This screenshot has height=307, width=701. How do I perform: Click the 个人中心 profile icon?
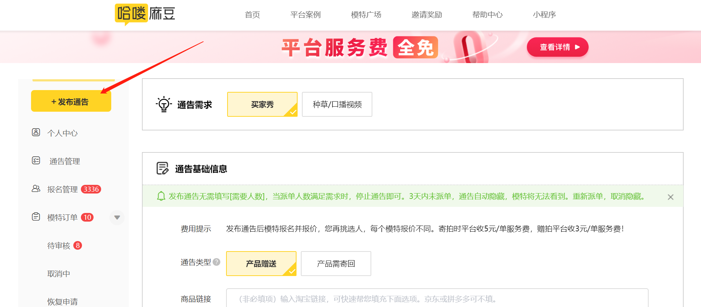(36, 132)
